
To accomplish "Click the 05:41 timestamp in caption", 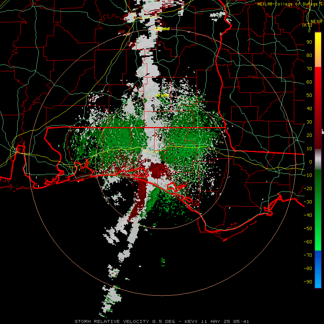I will pos(241,321).
